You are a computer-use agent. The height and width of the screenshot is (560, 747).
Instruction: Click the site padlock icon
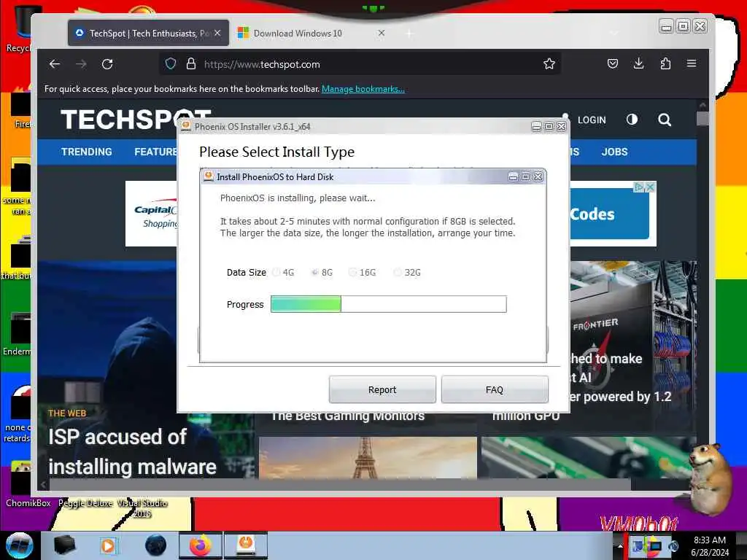pos(191,64)
